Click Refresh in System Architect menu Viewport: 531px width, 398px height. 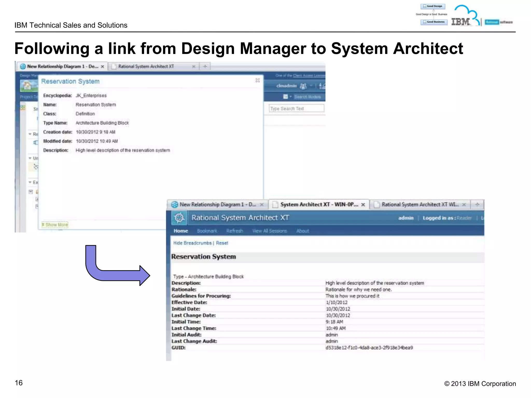235,231
